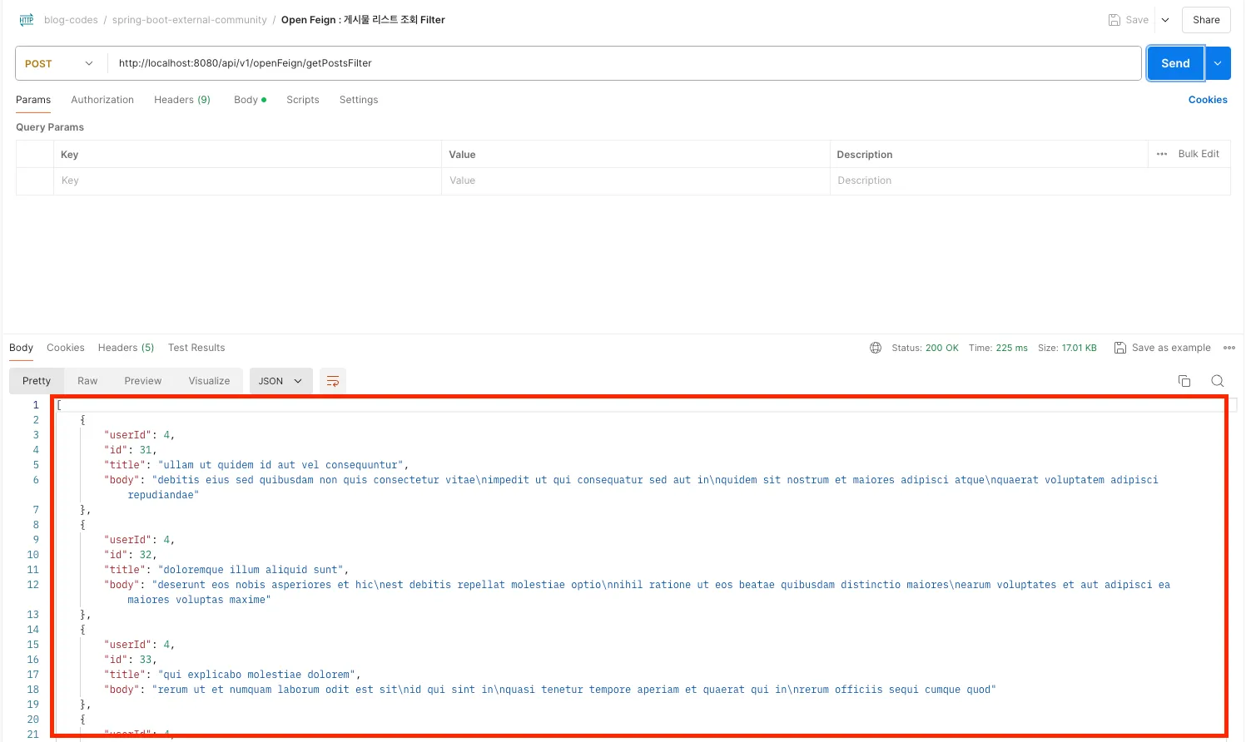The height and width of the screenshot is (742, 1246).
Task: Open the JSON format dropdown
Action: [280, 381]
